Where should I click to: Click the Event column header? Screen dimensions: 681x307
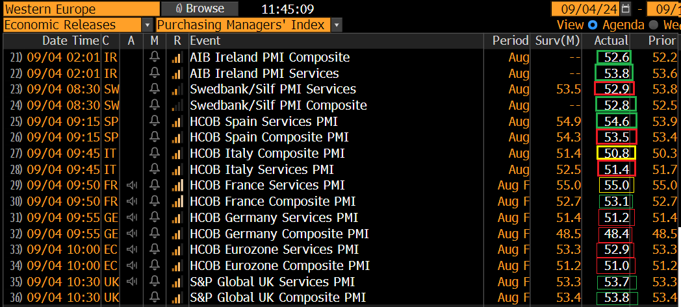coord(205,41)
